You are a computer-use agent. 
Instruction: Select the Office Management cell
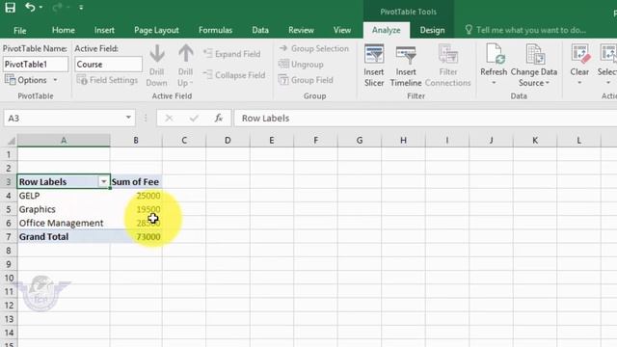64,223
